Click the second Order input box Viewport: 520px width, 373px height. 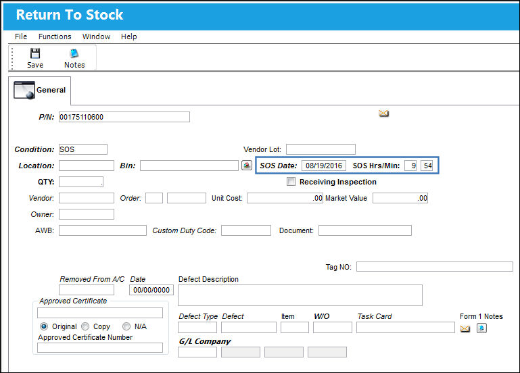[x=187, y=198]
